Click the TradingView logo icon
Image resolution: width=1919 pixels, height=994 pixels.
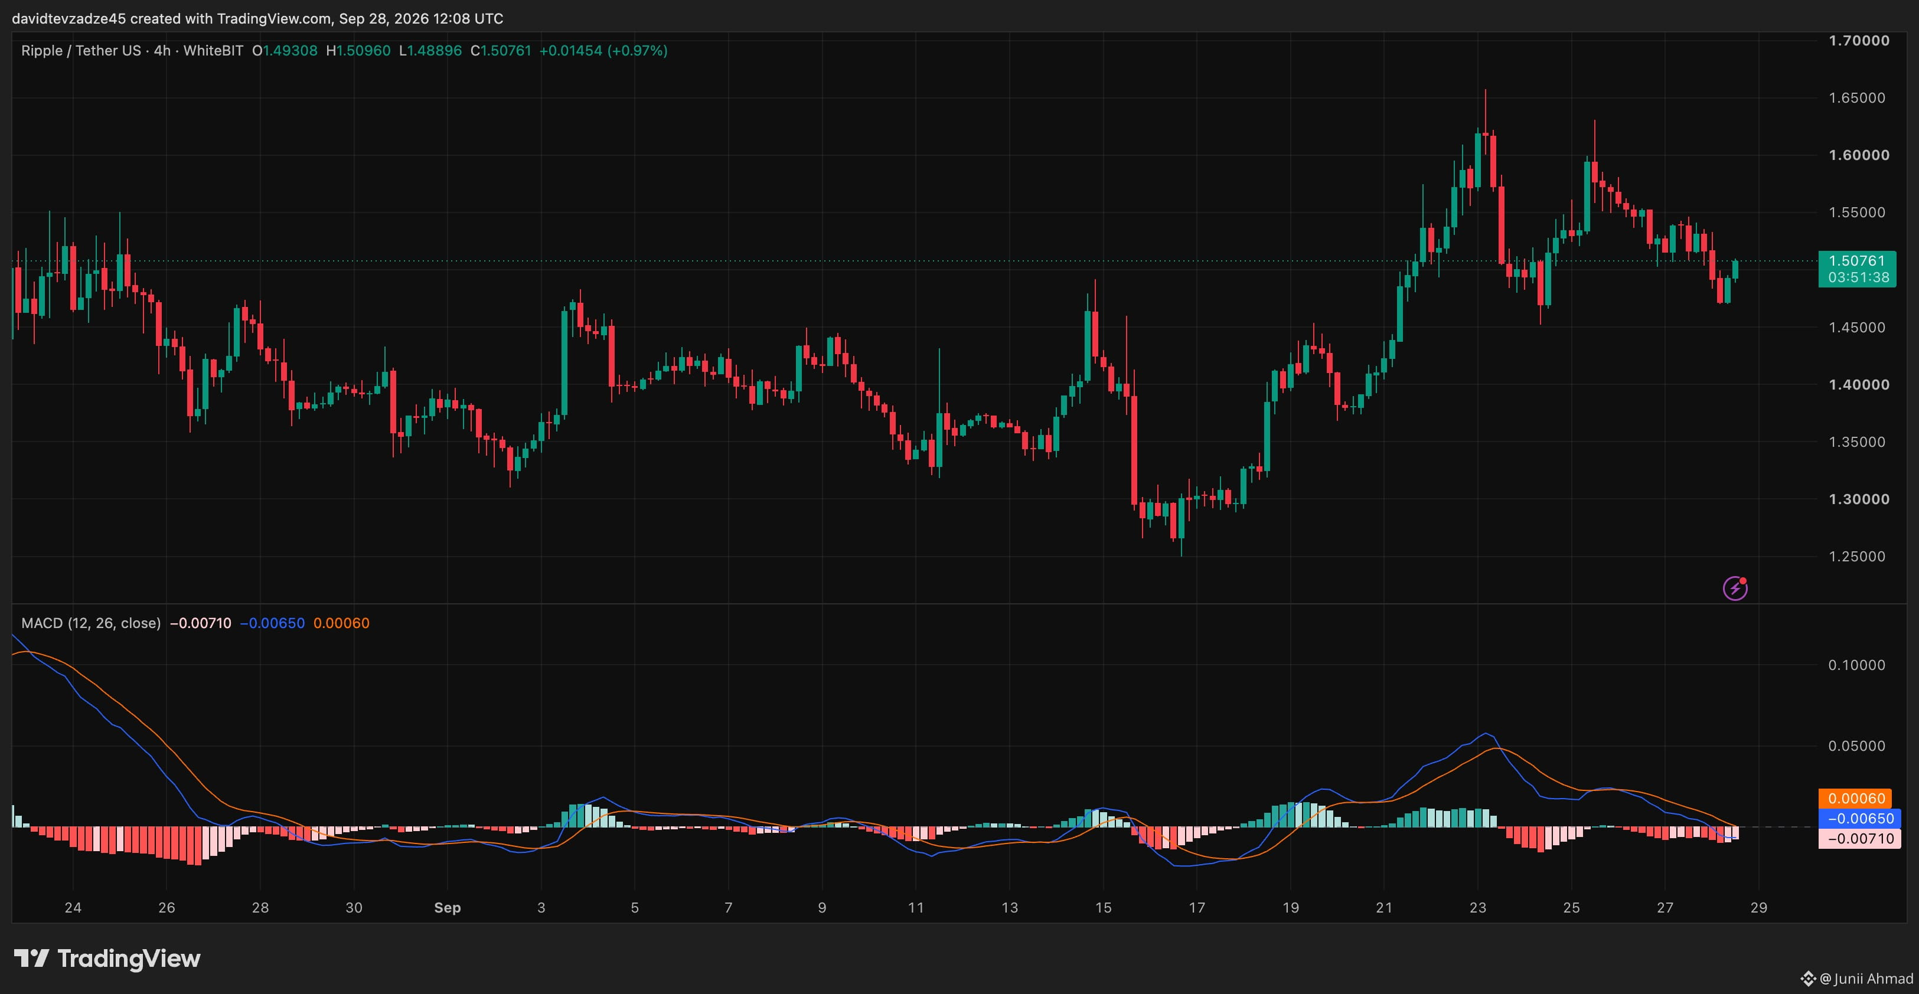pyautogui.click(x=31, y=957)
